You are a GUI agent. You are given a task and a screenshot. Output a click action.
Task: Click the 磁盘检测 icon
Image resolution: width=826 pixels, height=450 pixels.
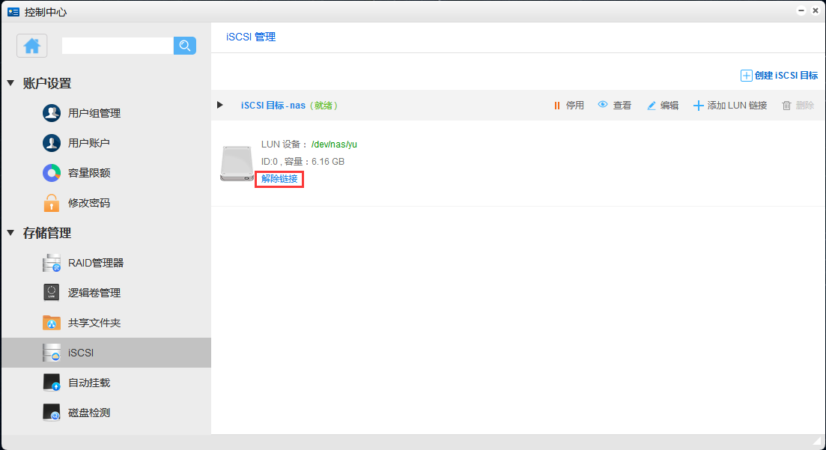tap(52, 413)
